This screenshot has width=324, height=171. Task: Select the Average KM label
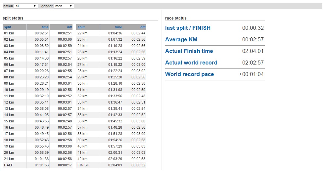[x=181, y=39]
